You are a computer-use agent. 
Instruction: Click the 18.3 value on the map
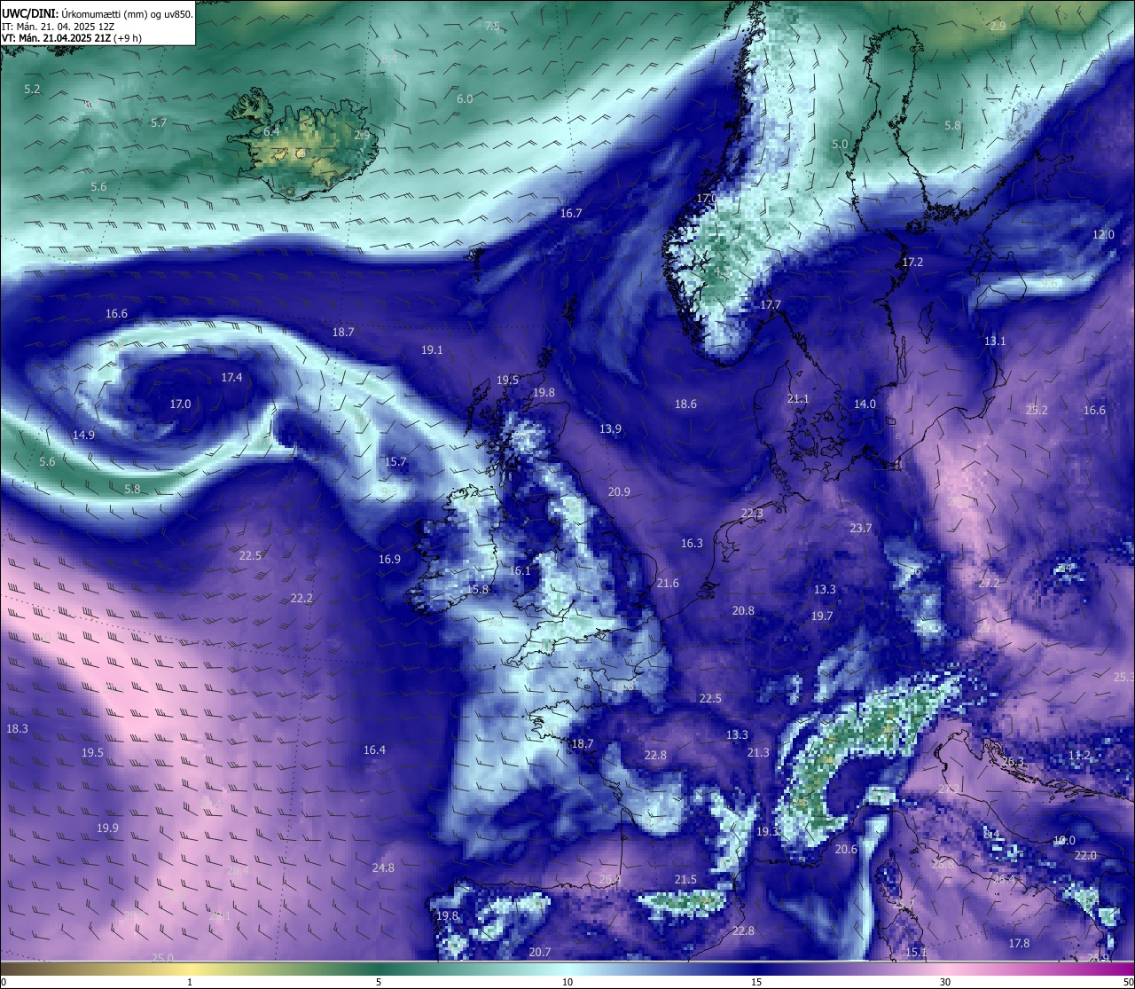click(x=17, y=728)
